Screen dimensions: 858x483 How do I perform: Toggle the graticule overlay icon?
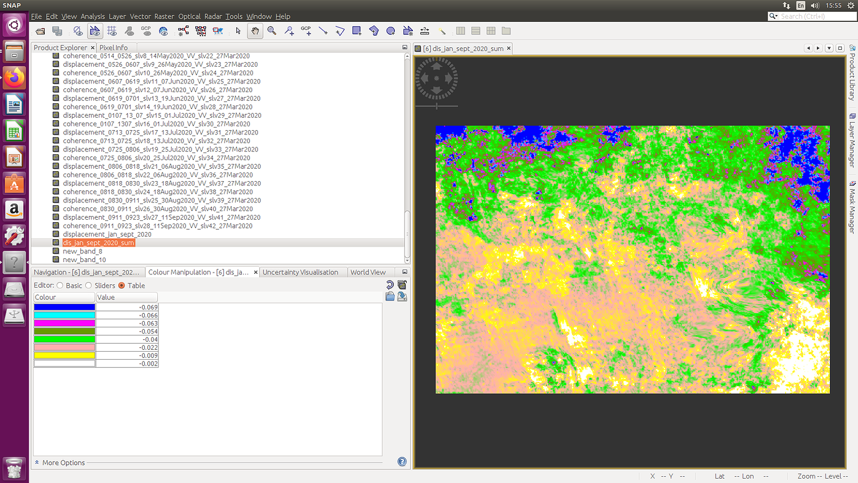pos(112,30)
